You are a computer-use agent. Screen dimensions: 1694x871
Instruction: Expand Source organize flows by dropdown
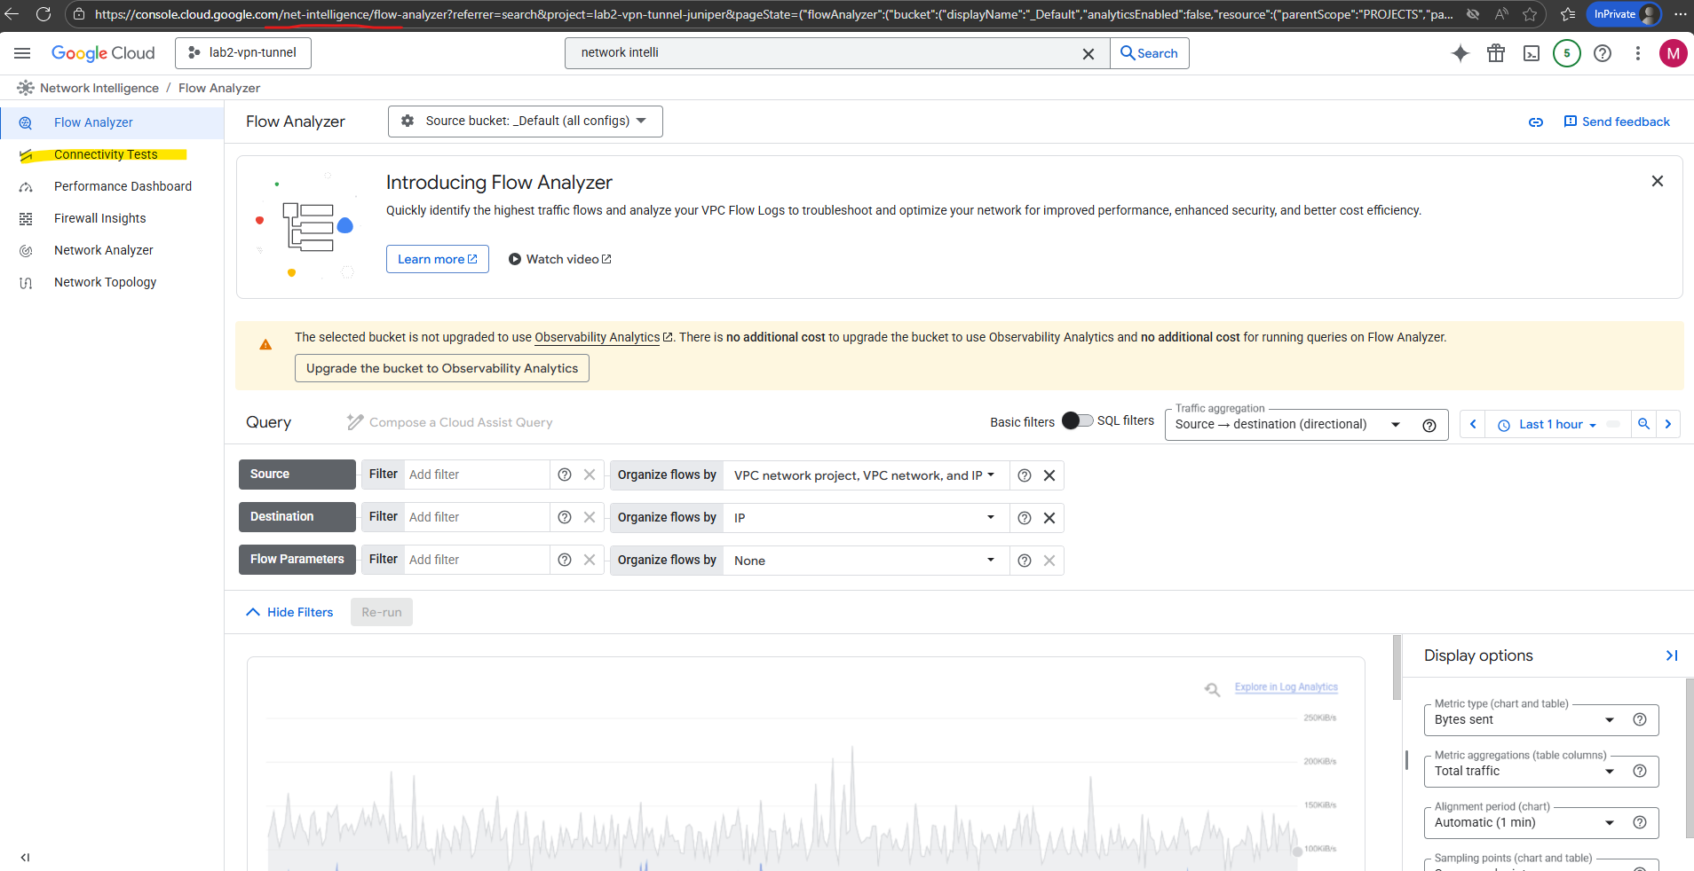(866, 475)
